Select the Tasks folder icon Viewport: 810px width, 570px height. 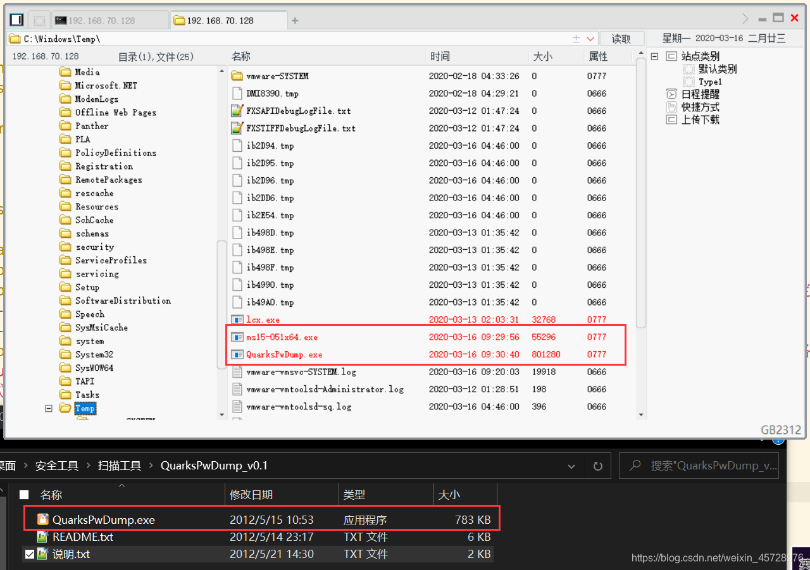[65, 395]
